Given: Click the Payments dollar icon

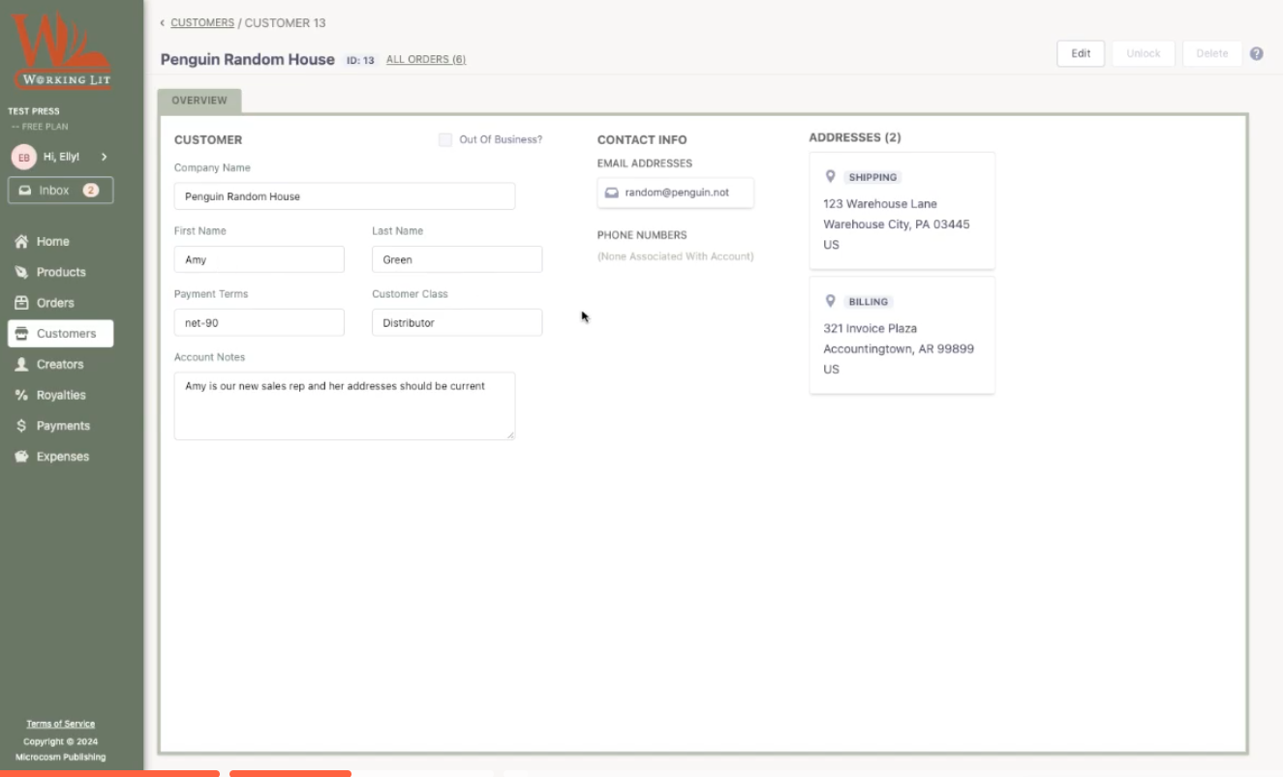Looking at the screenshot, I should (21, 426).
